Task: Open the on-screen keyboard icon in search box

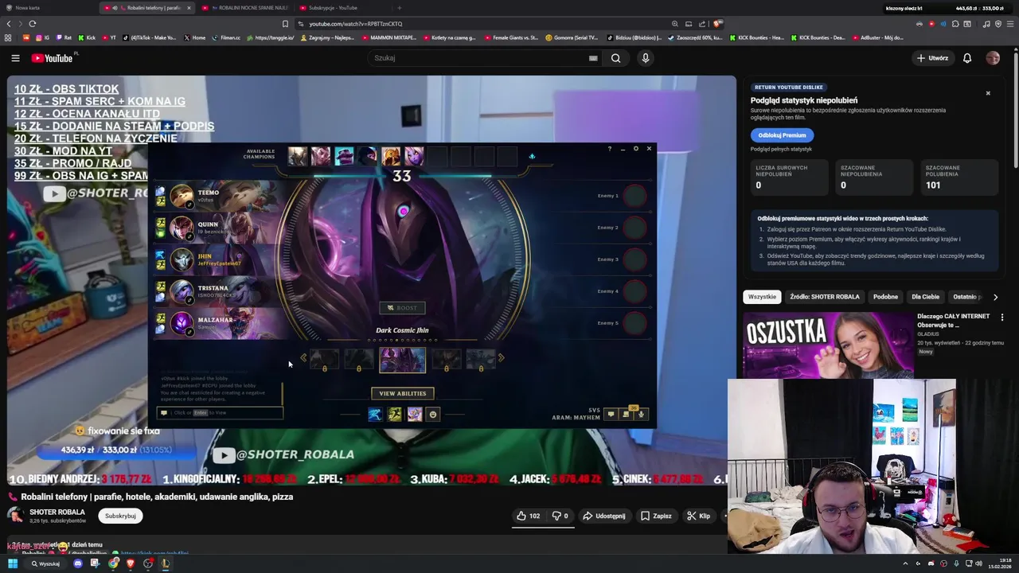Action: [593, 58]
